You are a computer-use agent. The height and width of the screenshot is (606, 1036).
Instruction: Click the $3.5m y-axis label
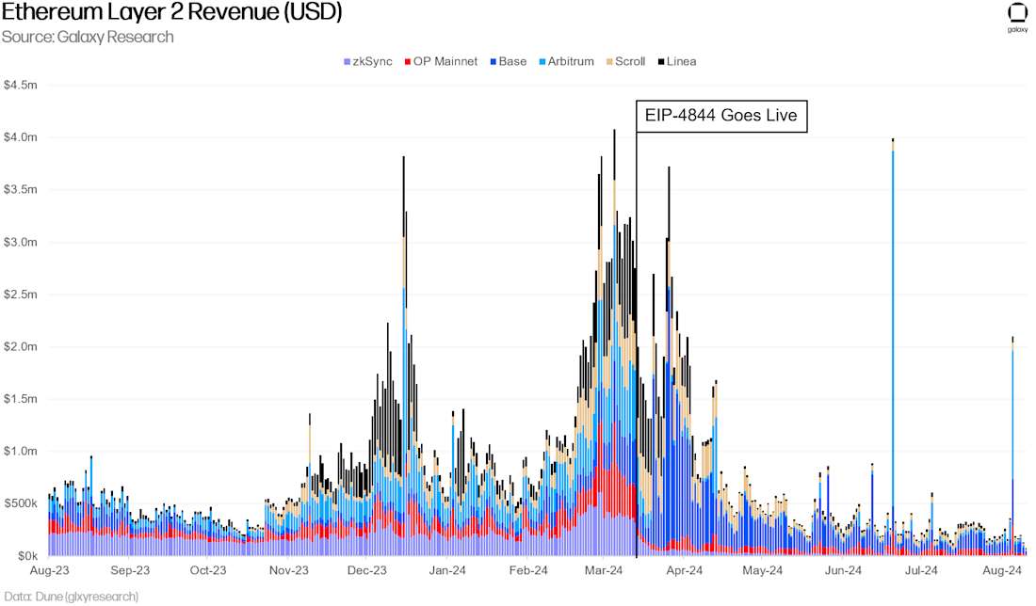click(21, 189)
